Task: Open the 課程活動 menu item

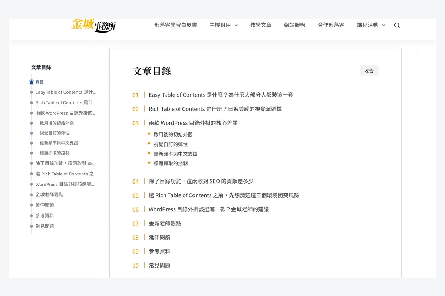Action: [x=367, y=25]
